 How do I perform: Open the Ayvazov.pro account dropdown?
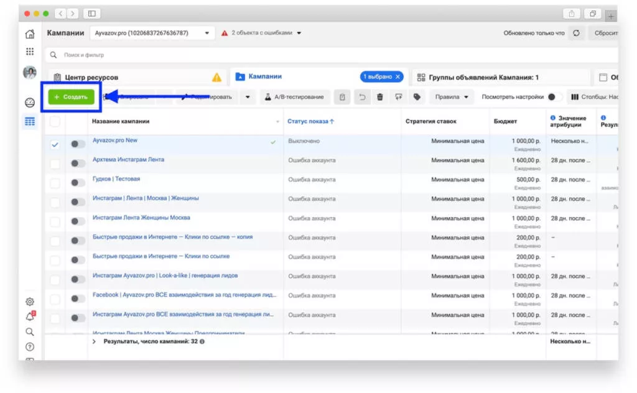(152, 33)
